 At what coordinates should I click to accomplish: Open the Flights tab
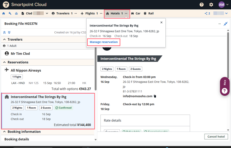[89, 13]
